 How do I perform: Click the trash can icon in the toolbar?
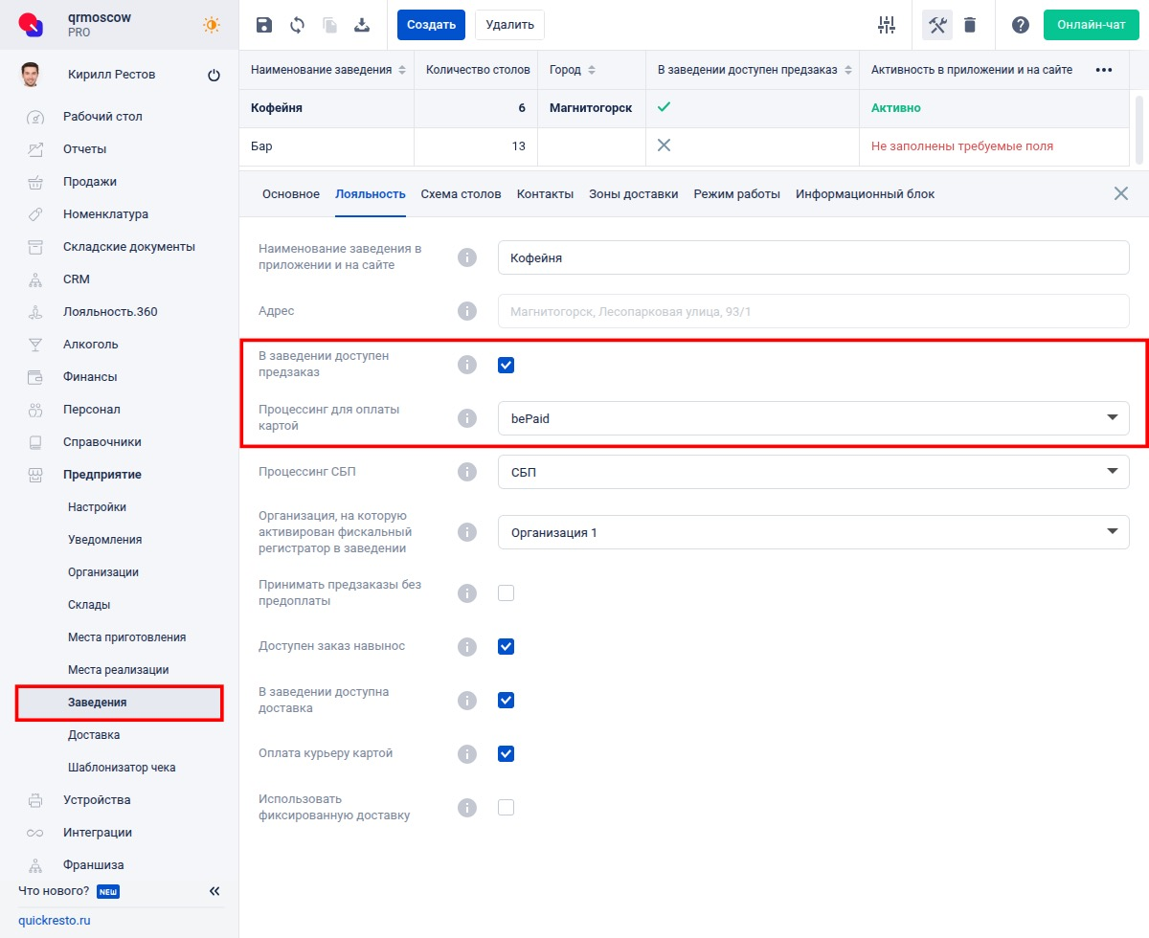pos(971,26)
